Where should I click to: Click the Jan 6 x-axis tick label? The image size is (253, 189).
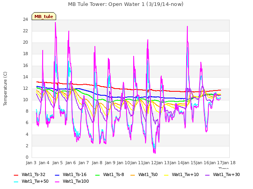tap(70, 163)
